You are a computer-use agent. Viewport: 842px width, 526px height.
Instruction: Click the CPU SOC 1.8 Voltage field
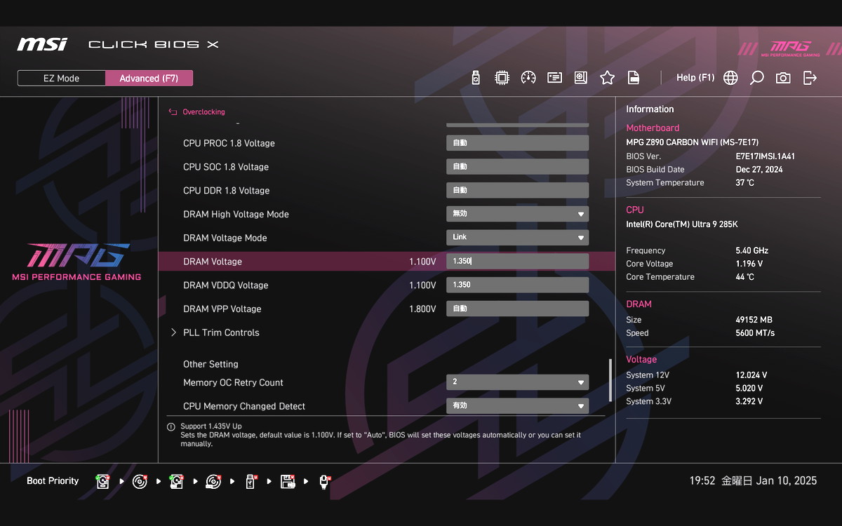(x=518, y=167)
